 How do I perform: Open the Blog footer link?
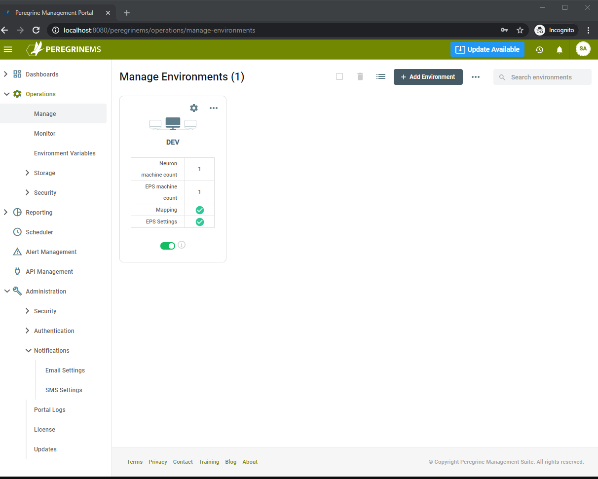231,462
